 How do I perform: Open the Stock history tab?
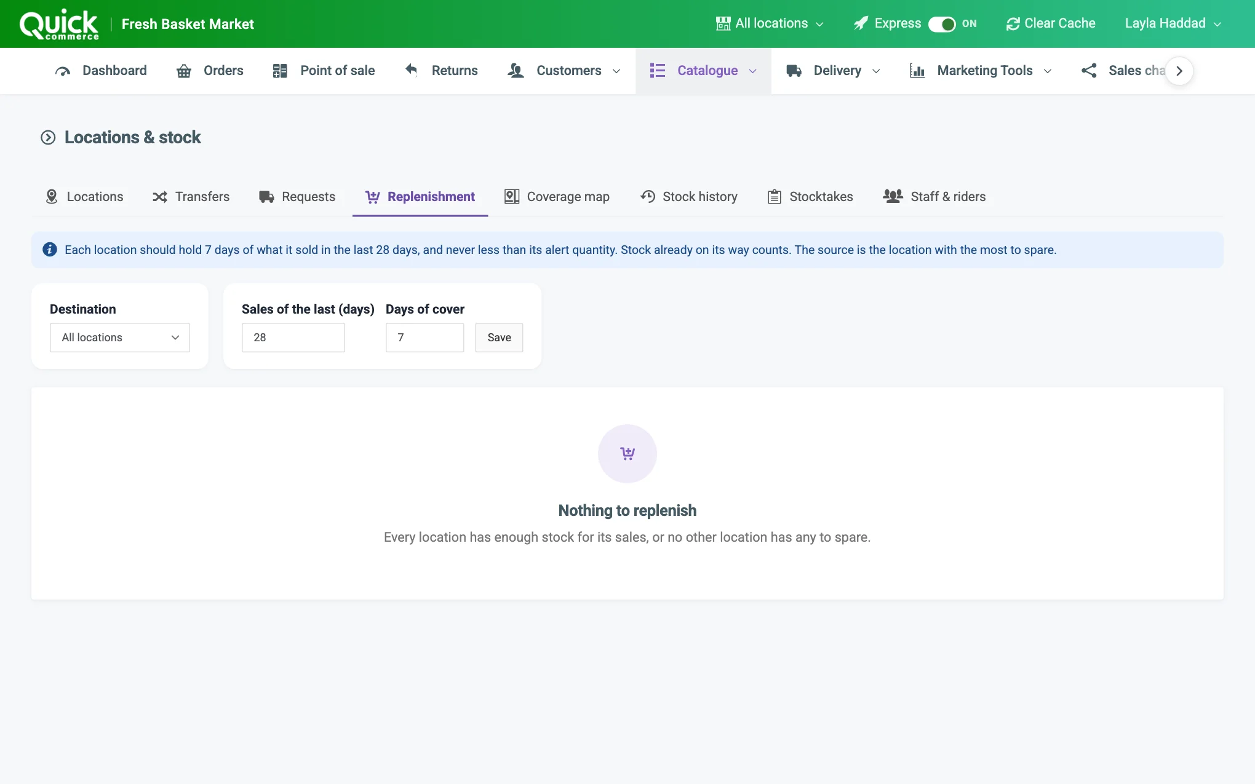(689, 197)
